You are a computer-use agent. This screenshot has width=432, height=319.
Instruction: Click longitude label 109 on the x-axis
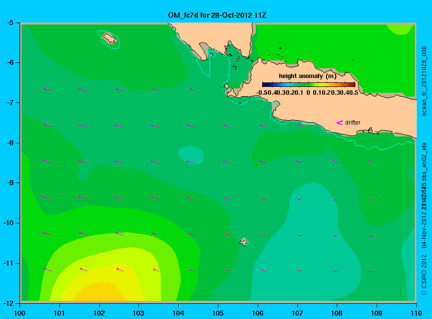377,313
